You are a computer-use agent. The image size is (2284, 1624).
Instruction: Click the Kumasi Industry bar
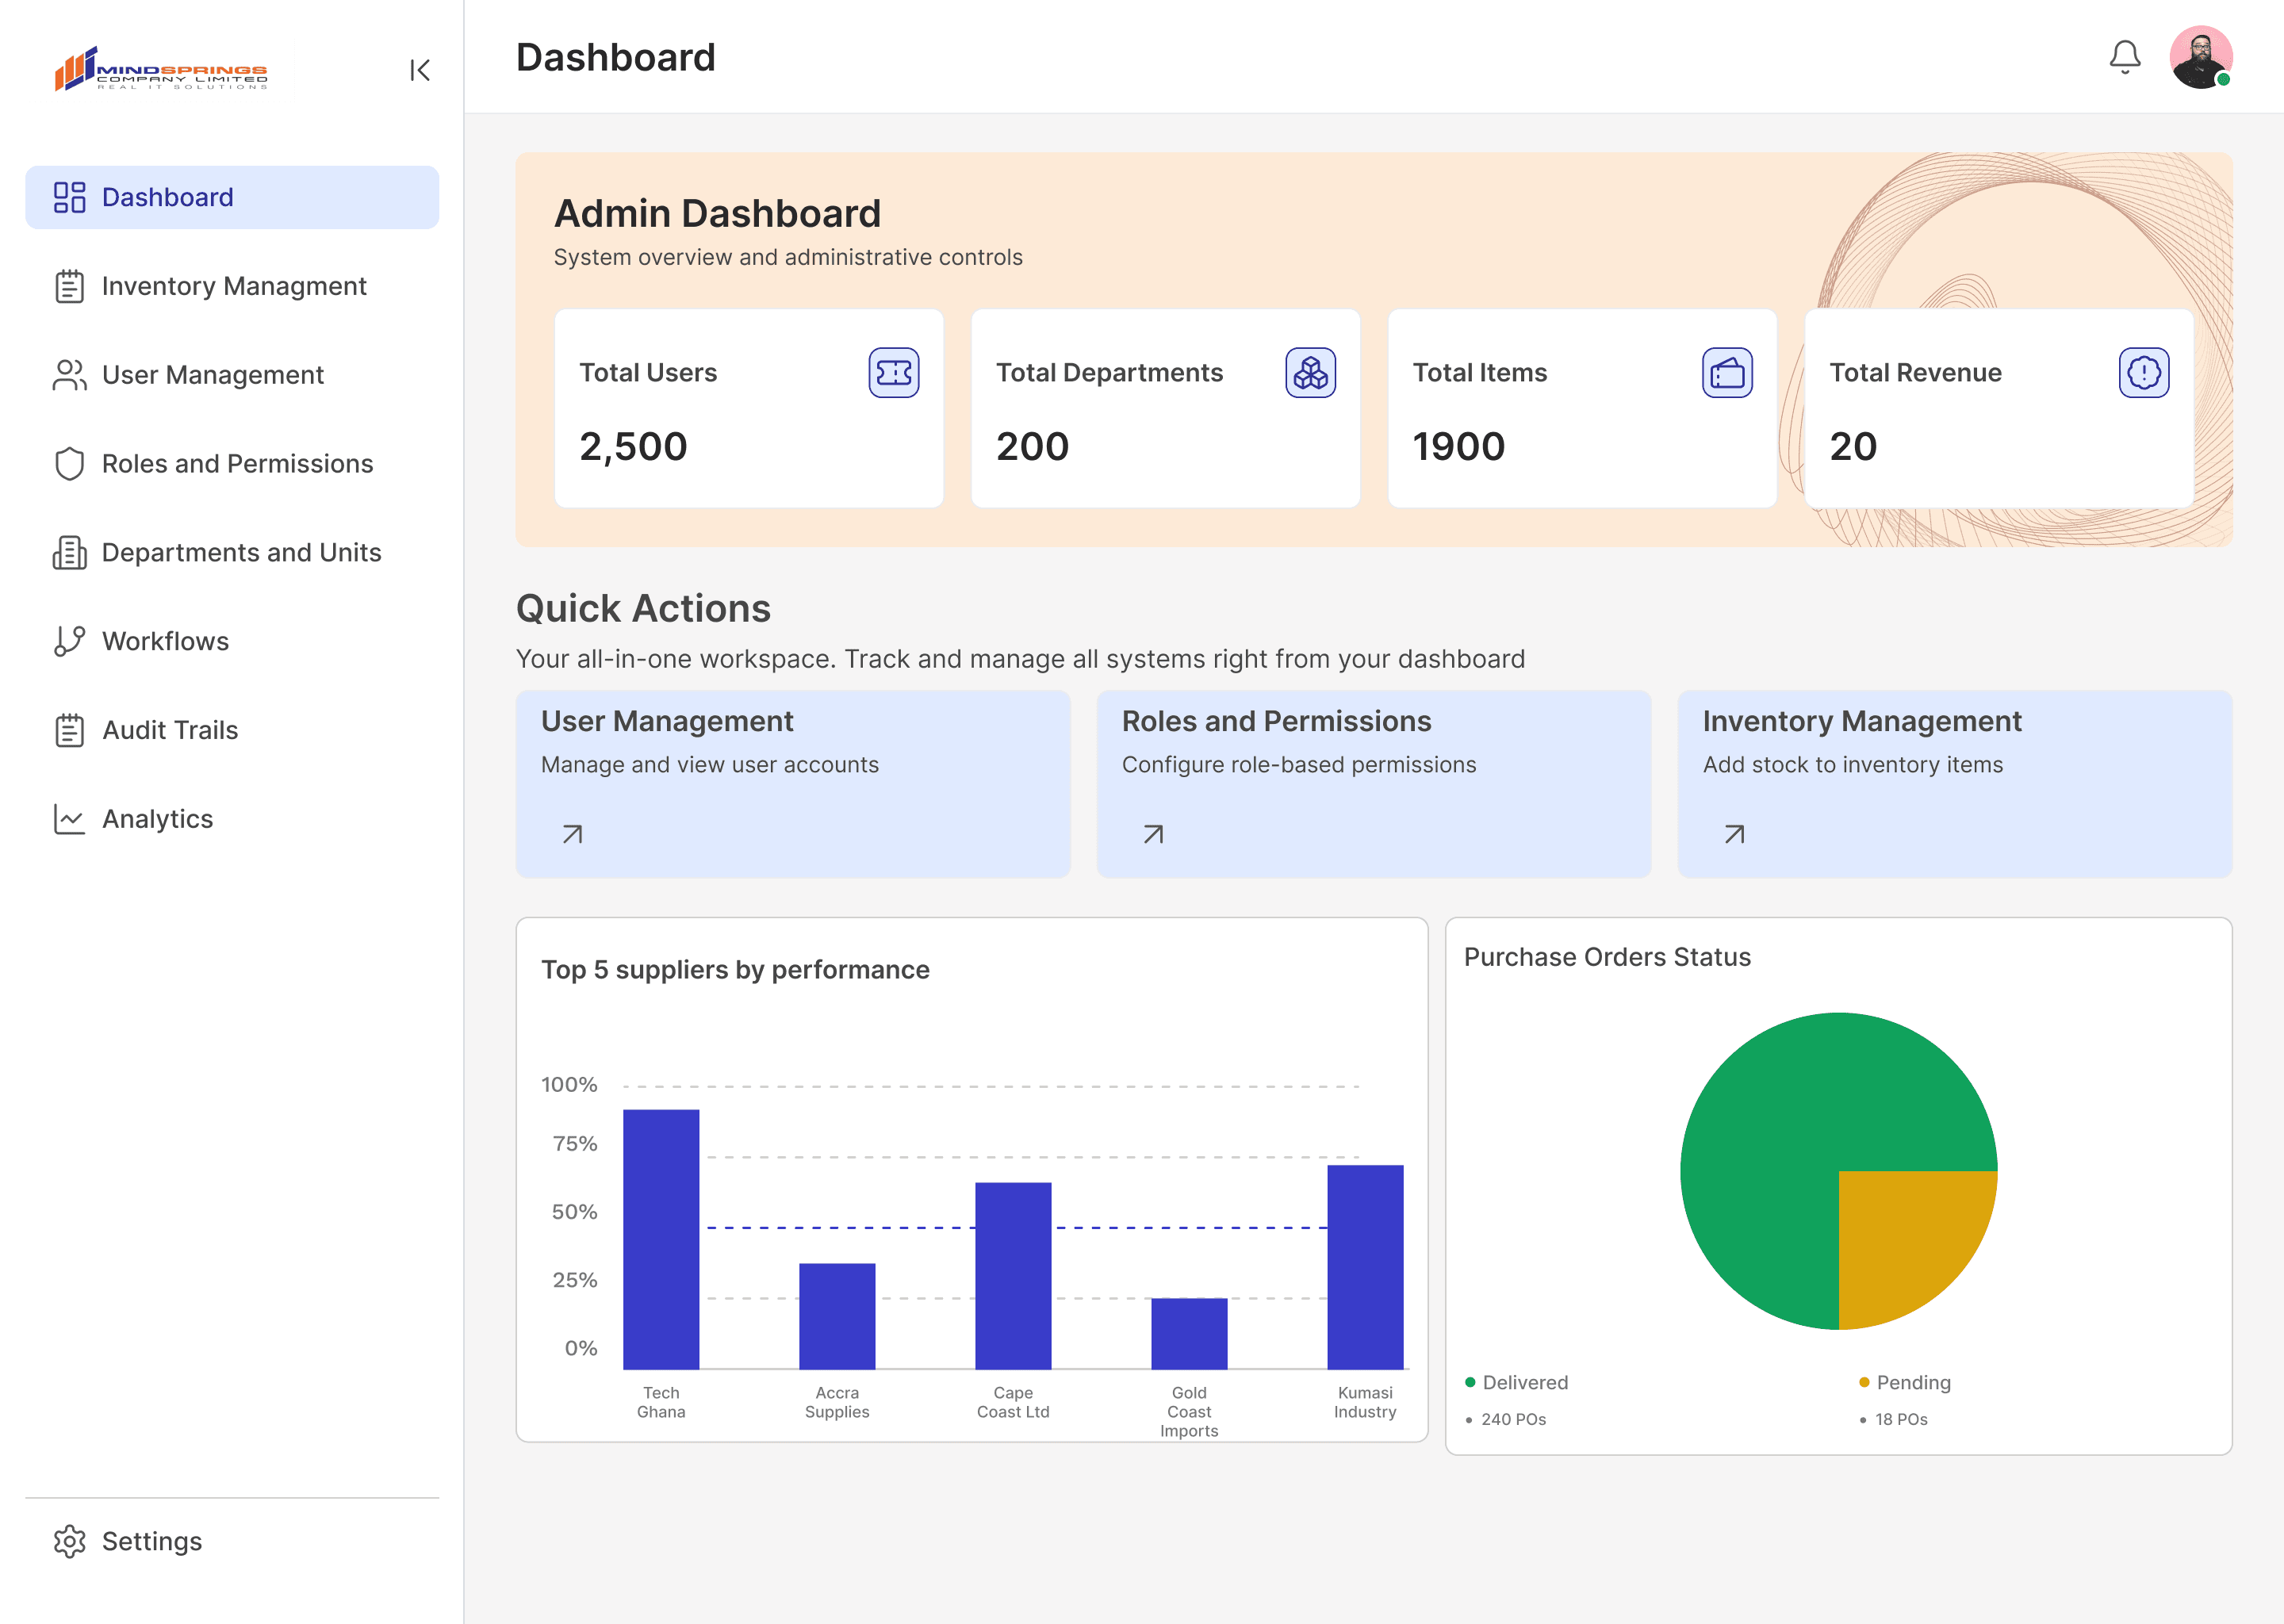pyautogui.click(x=1365, y=1267)
